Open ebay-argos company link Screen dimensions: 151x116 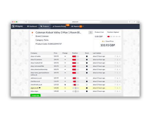tap(35, 91)
